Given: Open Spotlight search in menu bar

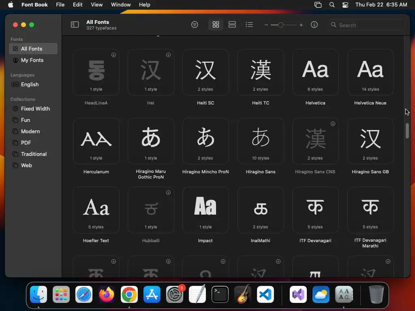Looking at the screenshot, I should point(332,4).
